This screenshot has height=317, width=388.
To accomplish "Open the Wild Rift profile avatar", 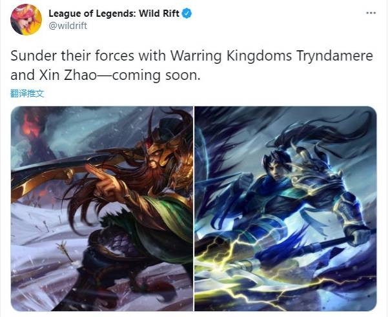I will pyautogui.click(x=26, y=19).
